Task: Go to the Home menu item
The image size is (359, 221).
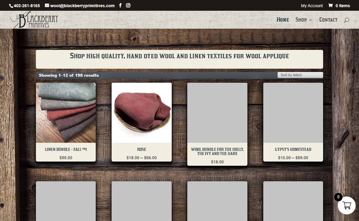Action: pyautogui.click(x=283, y=20)
